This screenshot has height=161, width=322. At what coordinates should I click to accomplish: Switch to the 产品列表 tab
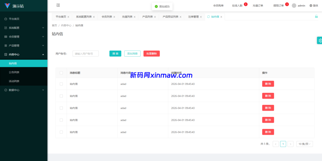pos(147,17)
